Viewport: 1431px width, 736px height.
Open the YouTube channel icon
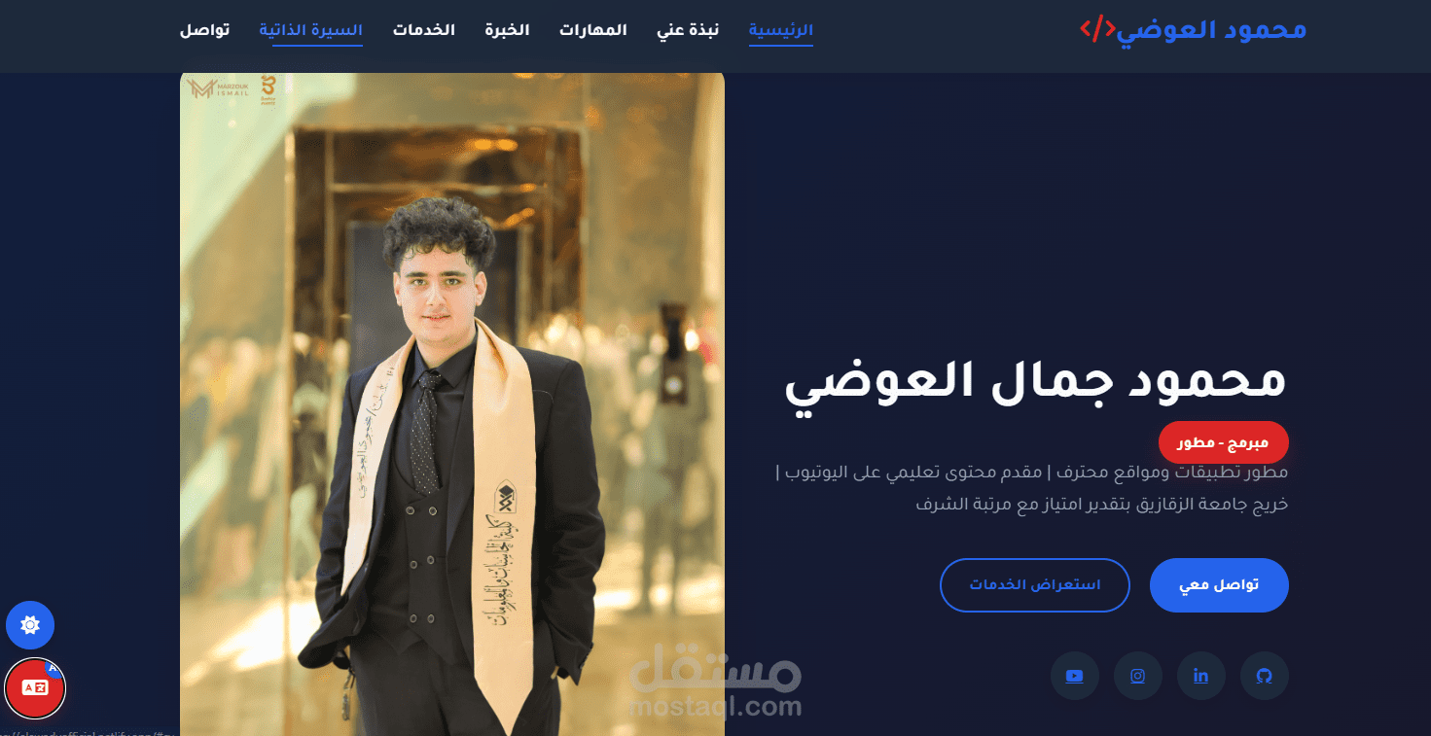(1074, 676)
